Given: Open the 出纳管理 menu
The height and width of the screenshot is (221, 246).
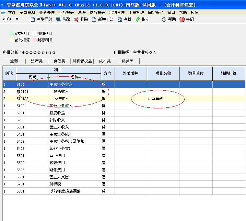Looking at the screenshot, I should 117,13.
